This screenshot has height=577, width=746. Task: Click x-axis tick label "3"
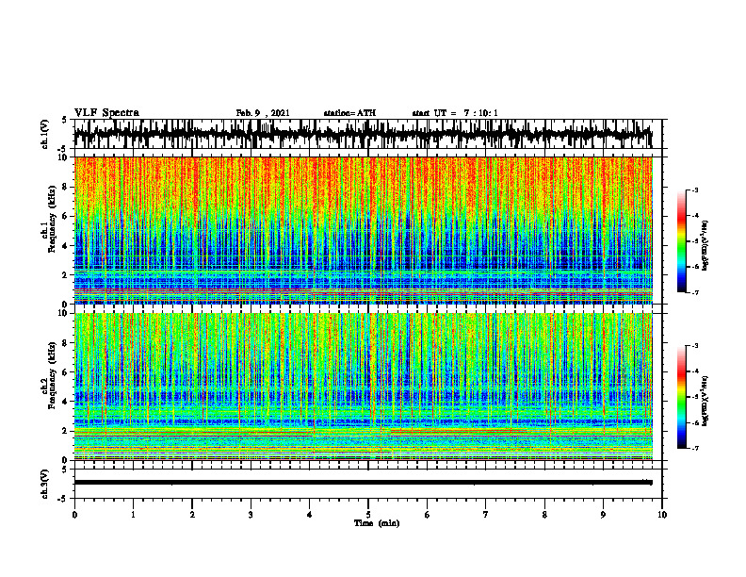251,515
